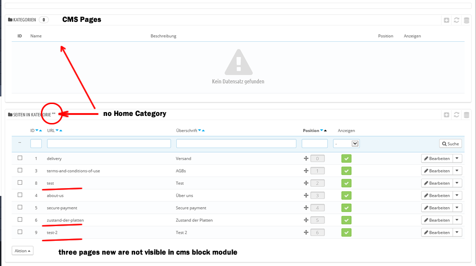The image size is (476, 266).
Task: Grab move handle for secure-payment row
Action: pos(306,208)
